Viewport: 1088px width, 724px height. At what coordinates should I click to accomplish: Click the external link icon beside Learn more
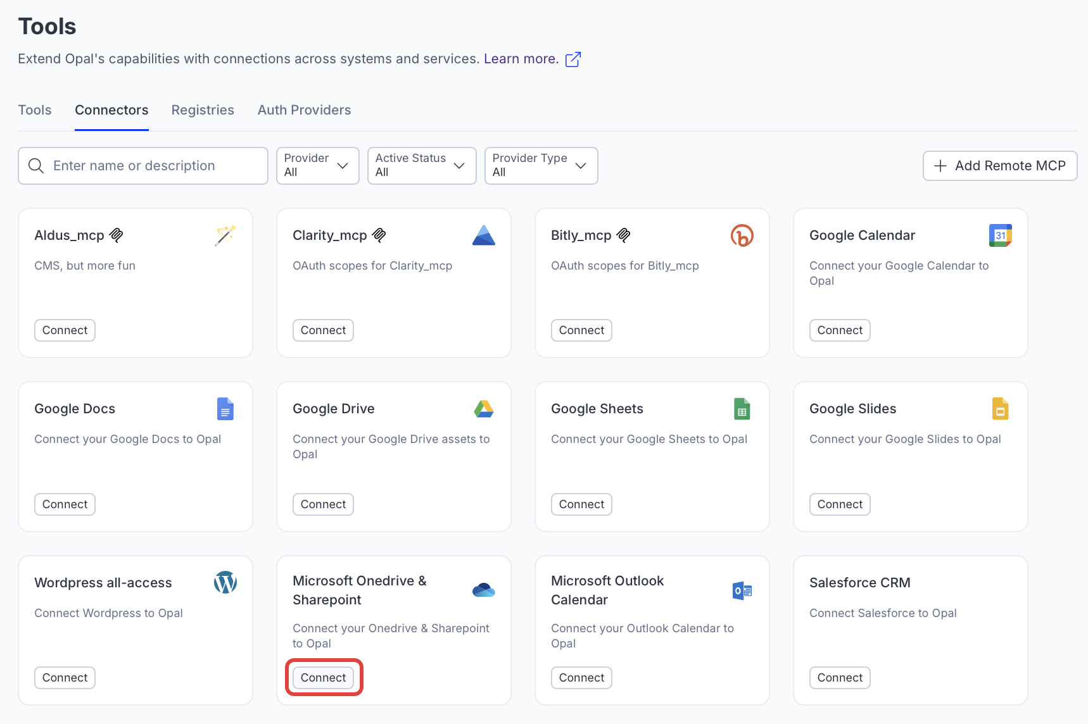pos(572,59)
